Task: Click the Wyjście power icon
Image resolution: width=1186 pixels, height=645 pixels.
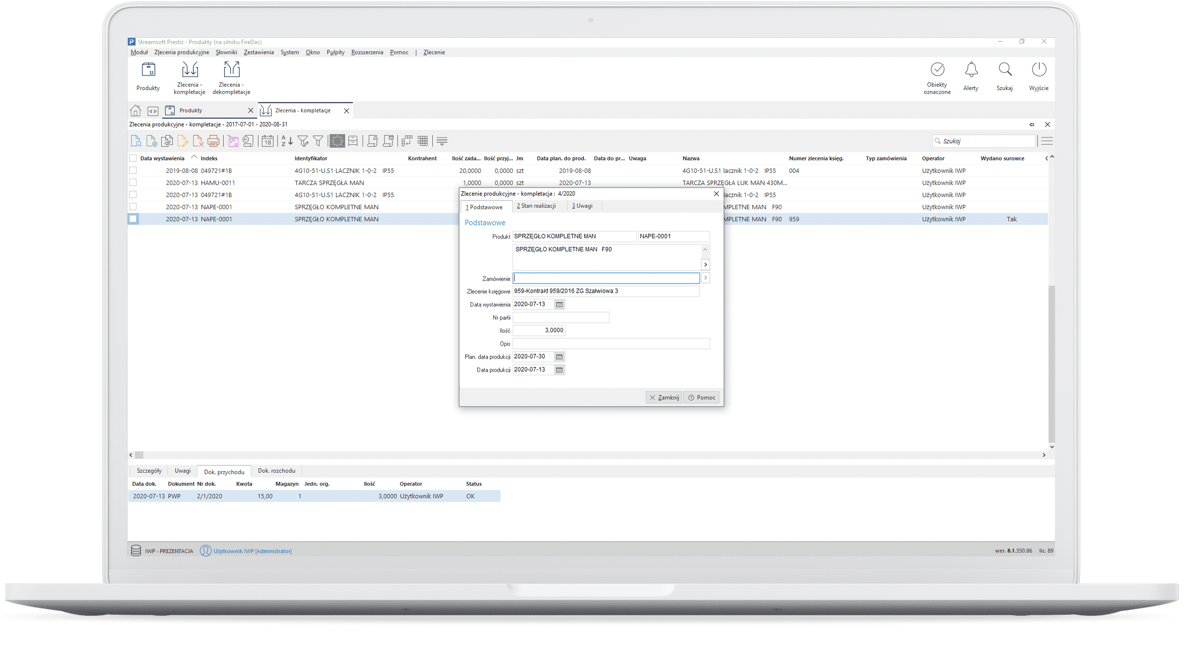Action: point(1038,76)
